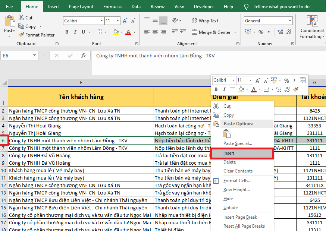The height and width of the screenshot is (231, 326).
Task: Click Tell me what you want to do
Action: point(281,7)
